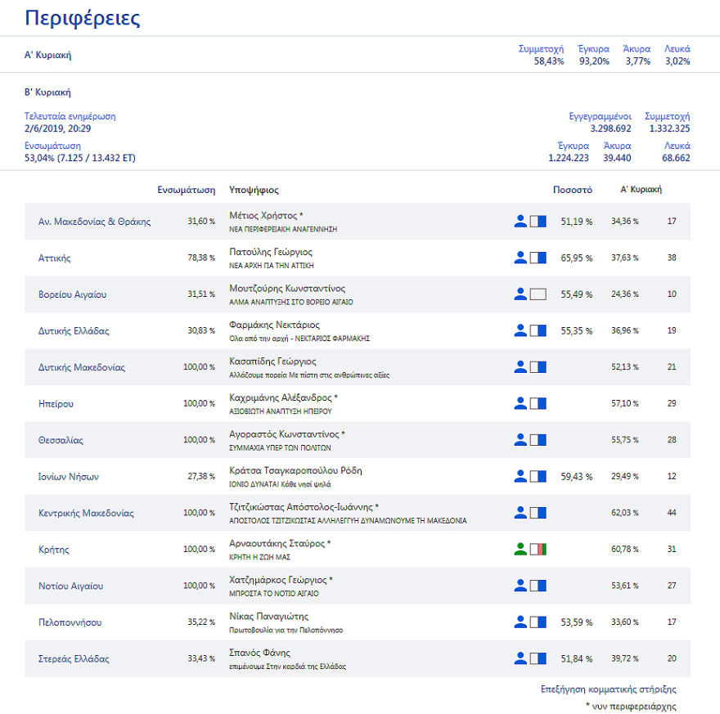
Task: Click the person icon beside Τζιτζικώστας Απόστολος-Ιωάννης
Action: 520,513
